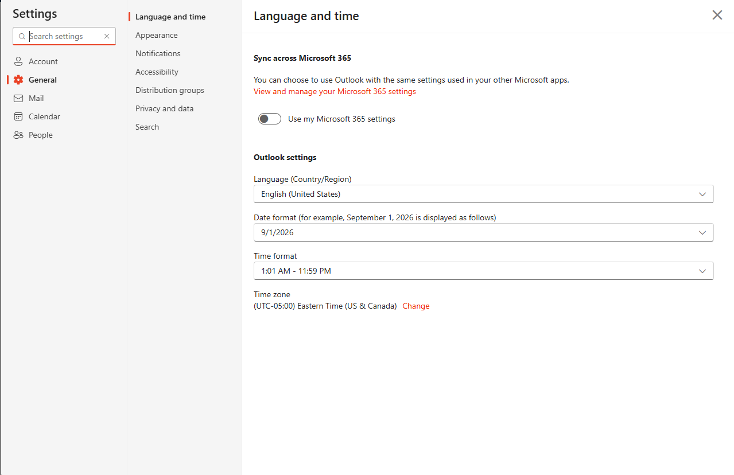Select the Accessibility settings section
Screen dimensions: 734x475
pyautogui.click(x=157, y=72)
